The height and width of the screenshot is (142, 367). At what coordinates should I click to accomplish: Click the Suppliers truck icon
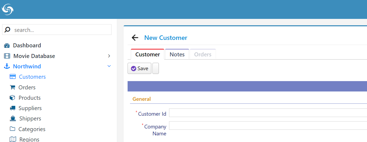point(12,108)
